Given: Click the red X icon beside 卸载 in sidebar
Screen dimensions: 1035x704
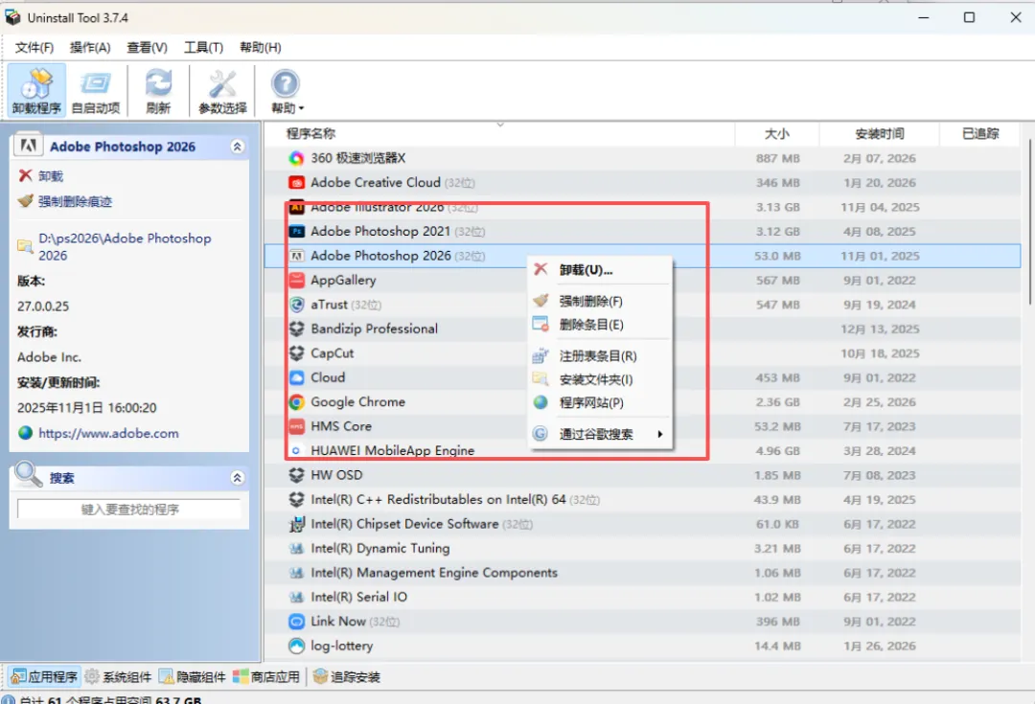Looking at the screenshot, I should point(25,175).
